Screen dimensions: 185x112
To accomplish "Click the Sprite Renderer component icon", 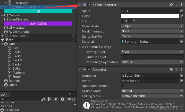I will (x=84, y=5).
